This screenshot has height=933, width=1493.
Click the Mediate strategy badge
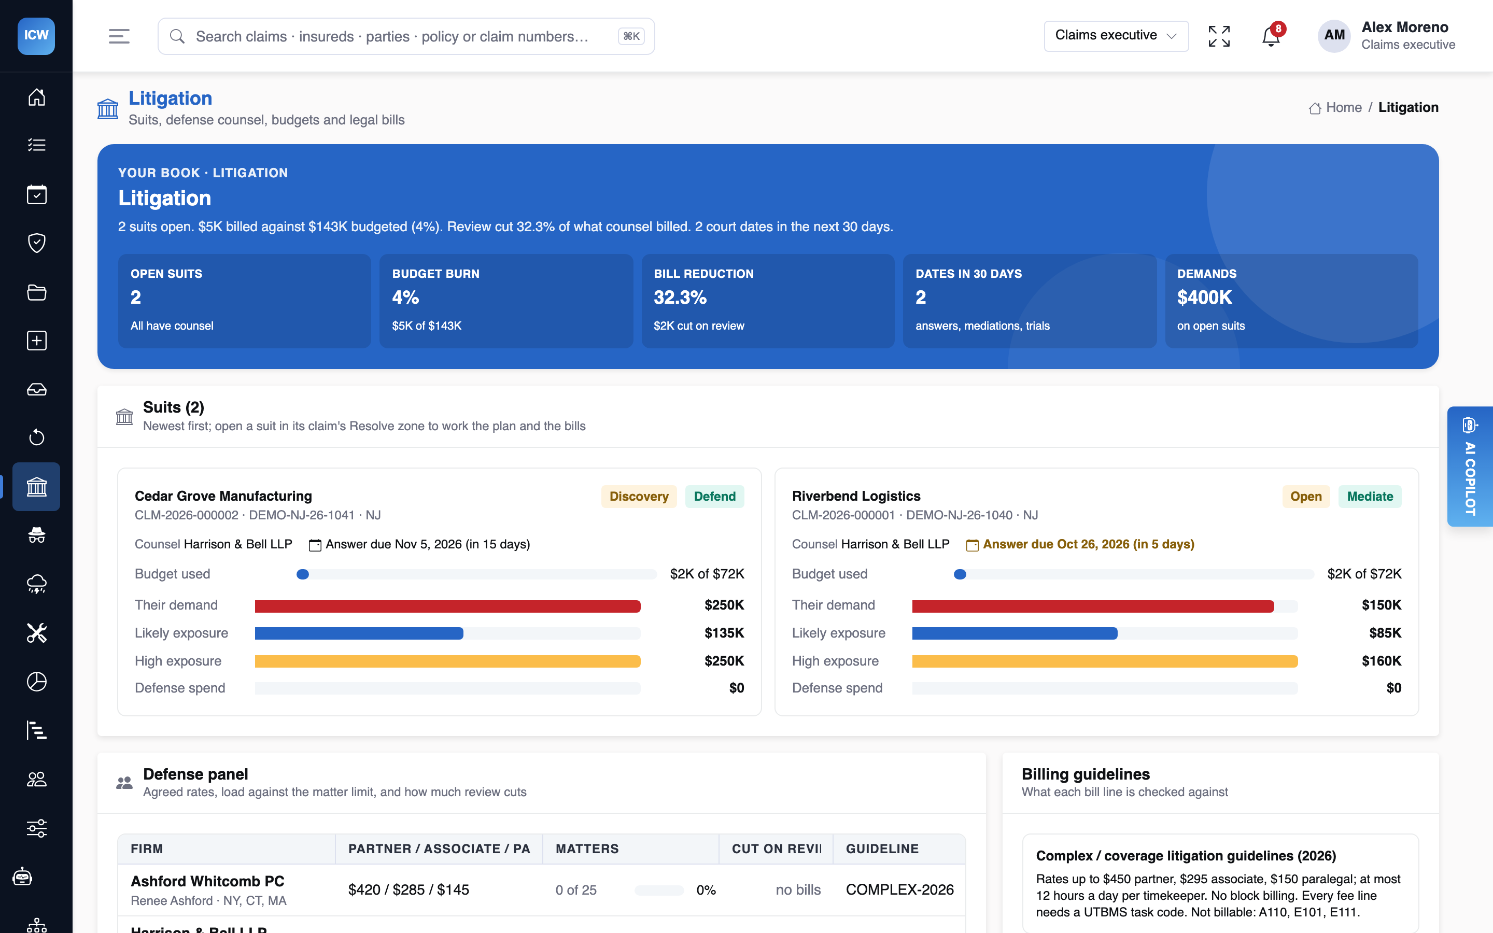tap(1370, 497)
